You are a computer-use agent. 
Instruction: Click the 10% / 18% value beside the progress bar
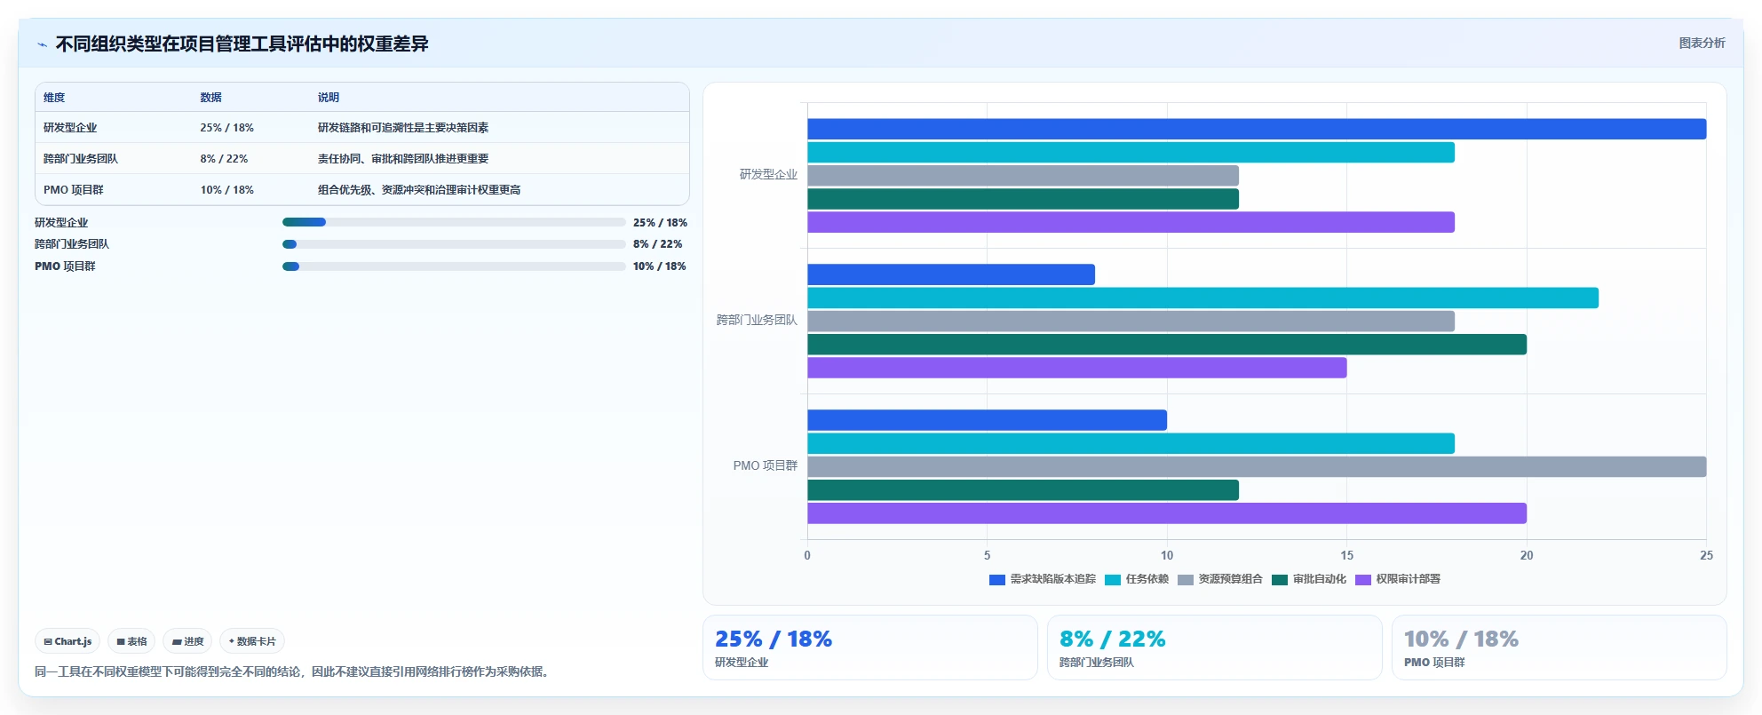(x=659, y=266)
